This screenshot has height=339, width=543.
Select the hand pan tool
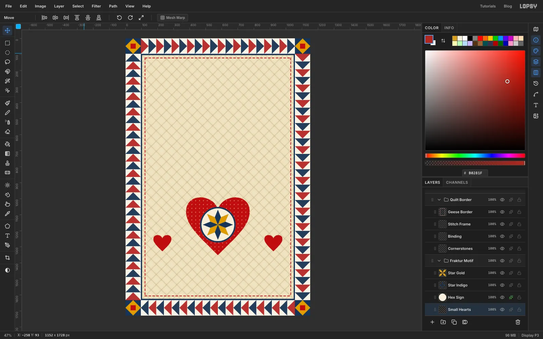[7, 204]
